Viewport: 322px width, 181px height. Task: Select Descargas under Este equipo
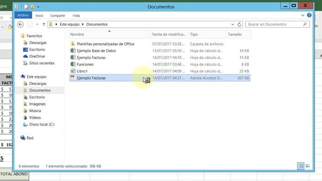tap(38, 83)
